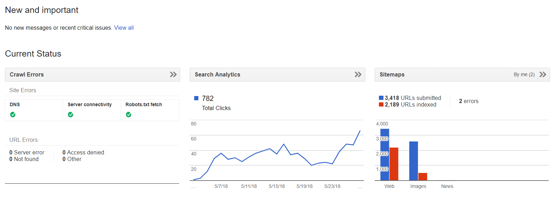
Task: Click the Robots.txt fetch green checkmark icon
Action: pos(129,115)
